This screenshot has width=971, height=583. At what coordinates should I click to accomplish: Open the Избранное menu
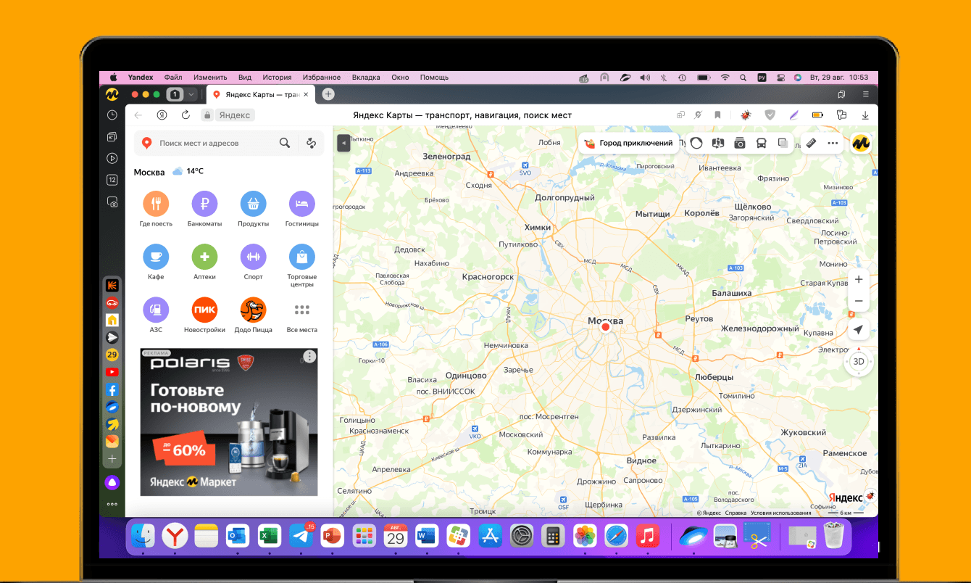(321, 77)
